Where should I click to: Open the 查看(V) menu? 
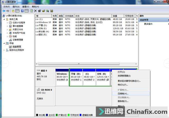click(x=26, y=7)
